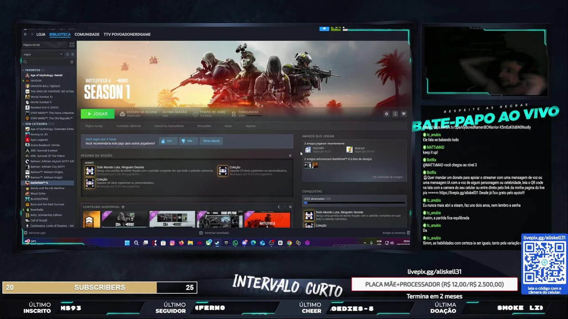Launch game with green Jogar button
The height and width of the screenshot is (319, 568).
point(98,114)
